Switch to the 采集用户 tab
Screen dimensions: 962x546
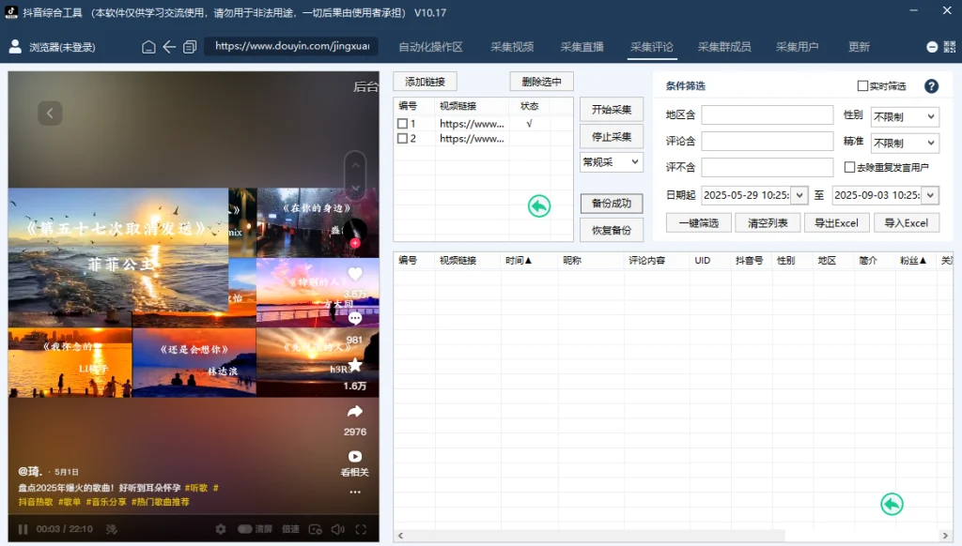[797, 47]
